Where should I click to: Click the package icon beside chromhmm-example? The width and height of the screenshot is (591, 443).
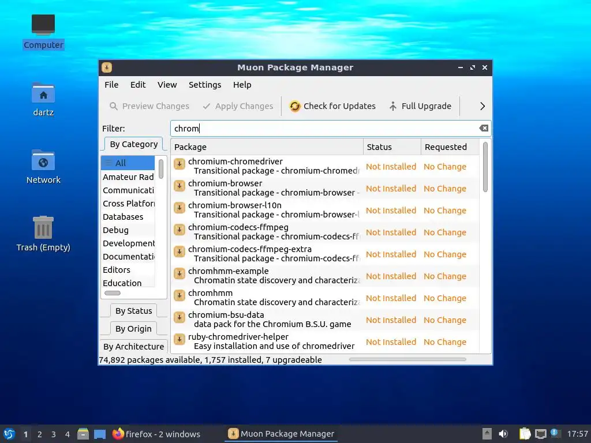[179, 273]
